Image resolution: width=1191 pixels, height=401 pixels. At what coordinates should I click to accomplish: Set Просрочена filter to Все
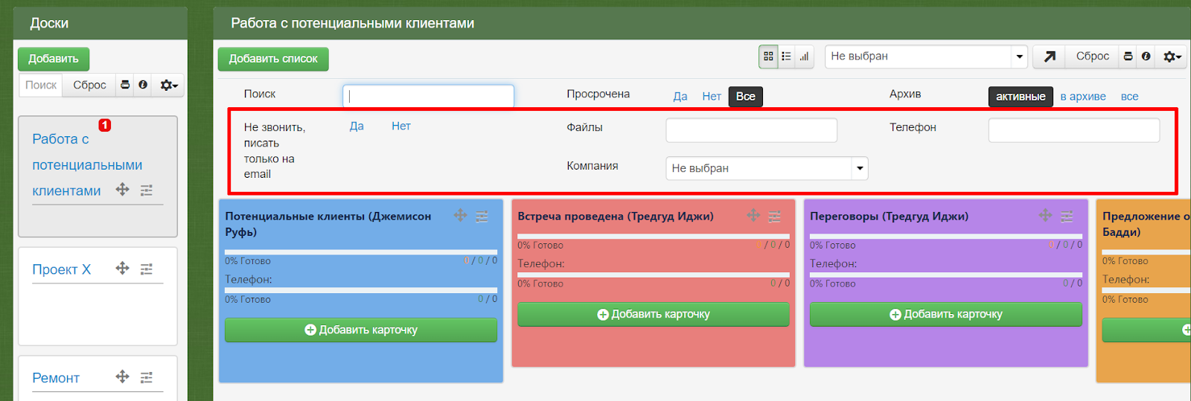(746, 96)
